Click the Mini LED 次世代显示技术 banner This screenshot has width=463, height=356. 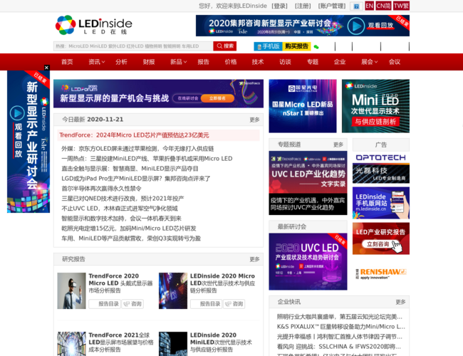pyautogui.click(x=375, y=106)
